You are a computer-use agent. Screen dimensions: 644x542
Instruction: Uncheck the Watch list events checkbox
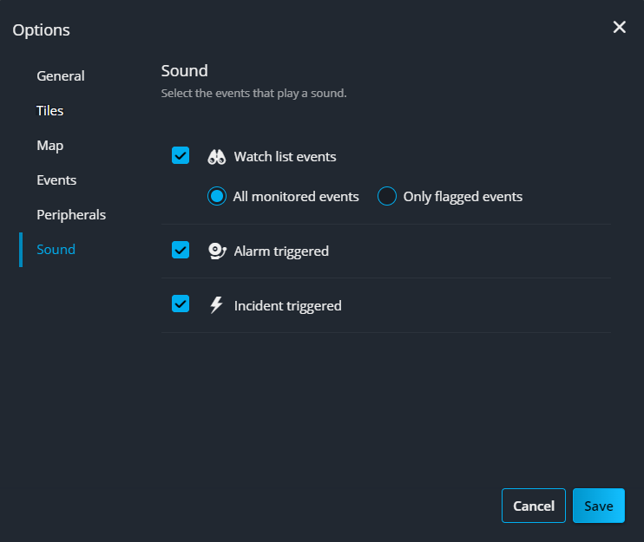(x=181, y=156)
